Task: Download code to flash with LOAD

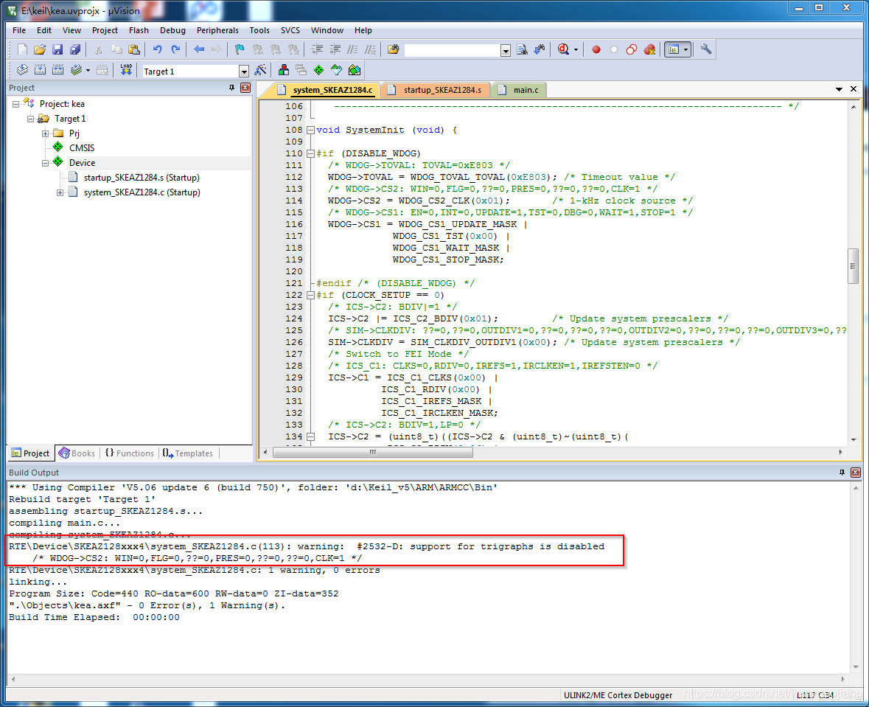Action: 126,70
